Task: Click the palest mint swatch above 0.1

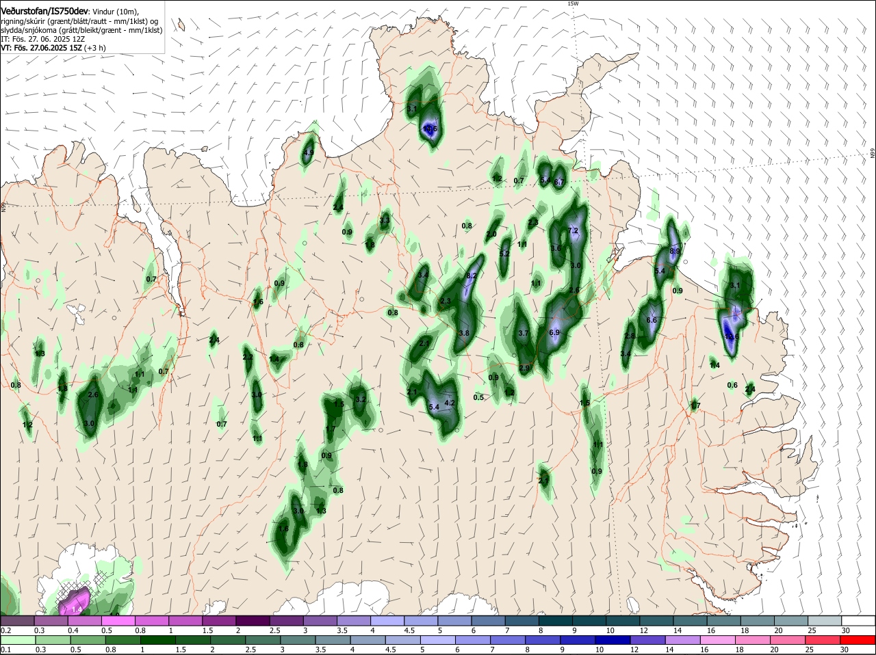Action: click(17, 639)
